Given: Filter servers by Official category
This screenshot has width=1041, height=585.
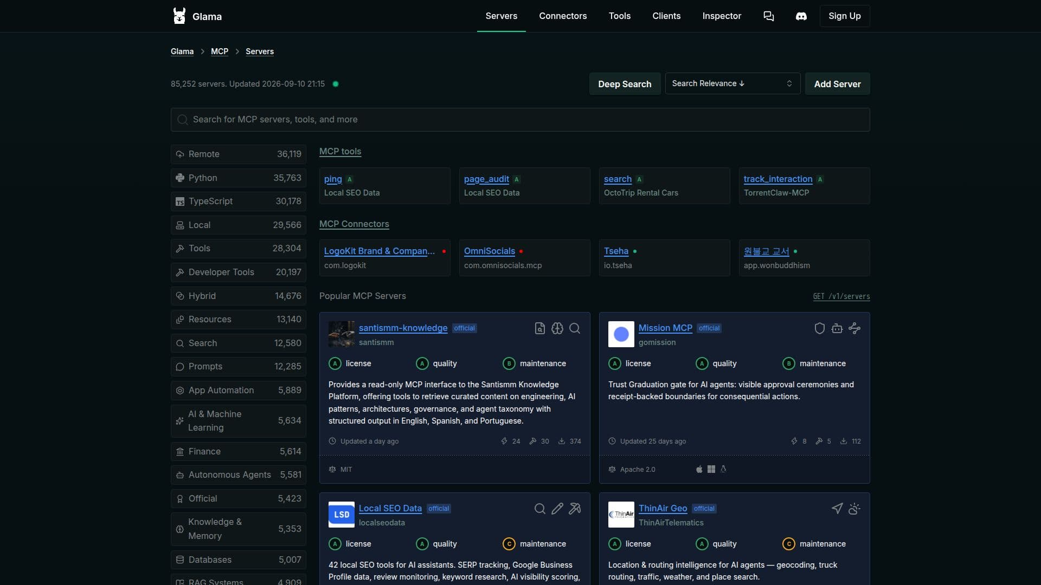Looking at the screenshot, I should [x=239, y=498].
